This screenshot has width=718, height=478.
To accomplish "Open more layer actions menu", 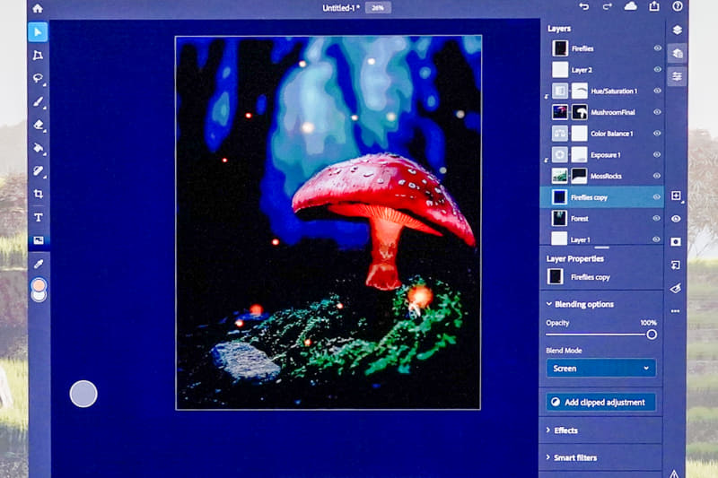I will point(676,311).
